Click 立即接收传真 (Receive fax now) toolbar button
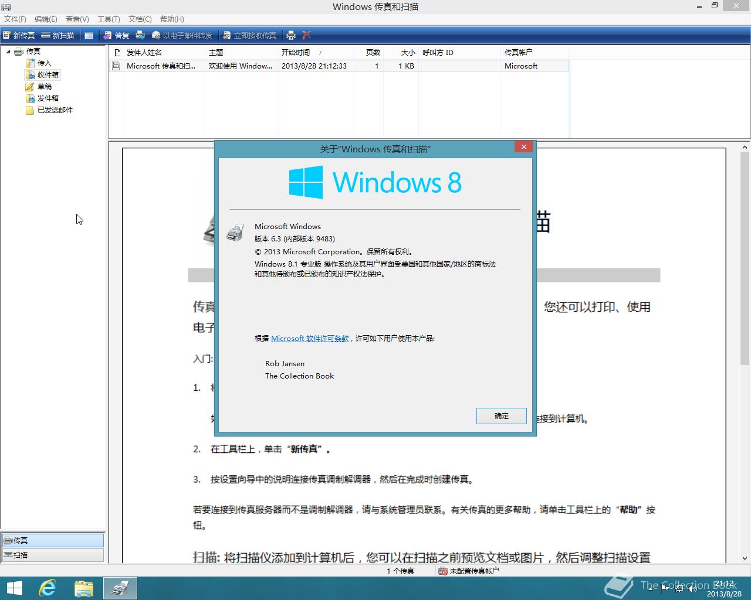 pos(250,35)
